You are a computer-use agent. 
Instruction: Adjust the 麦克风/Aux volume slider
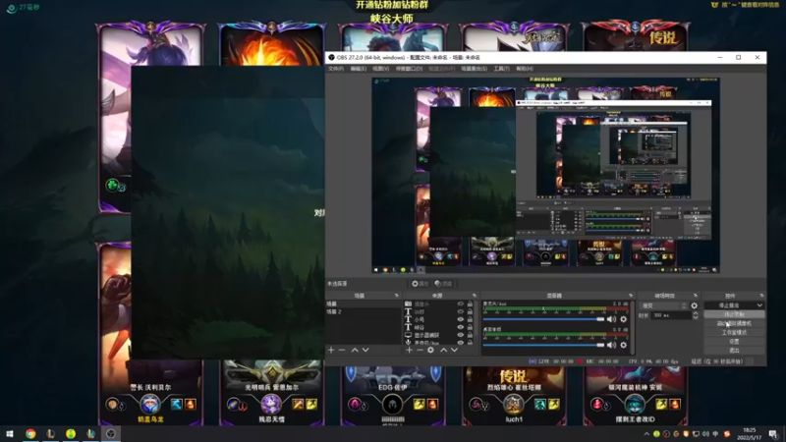[x=543, y=319]
